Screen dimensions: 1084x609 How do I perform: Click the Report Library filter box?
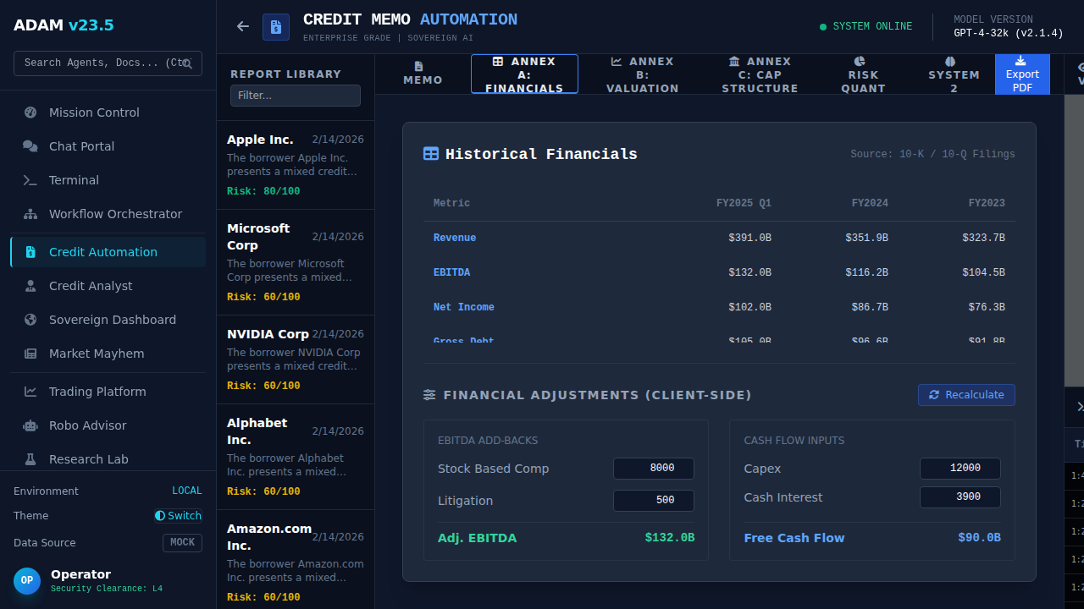[x=295, y=96]
